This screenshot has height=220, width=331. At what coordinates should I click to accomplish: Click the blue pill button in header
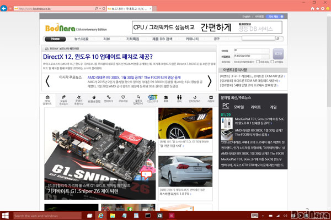click(x=275, y=16)
